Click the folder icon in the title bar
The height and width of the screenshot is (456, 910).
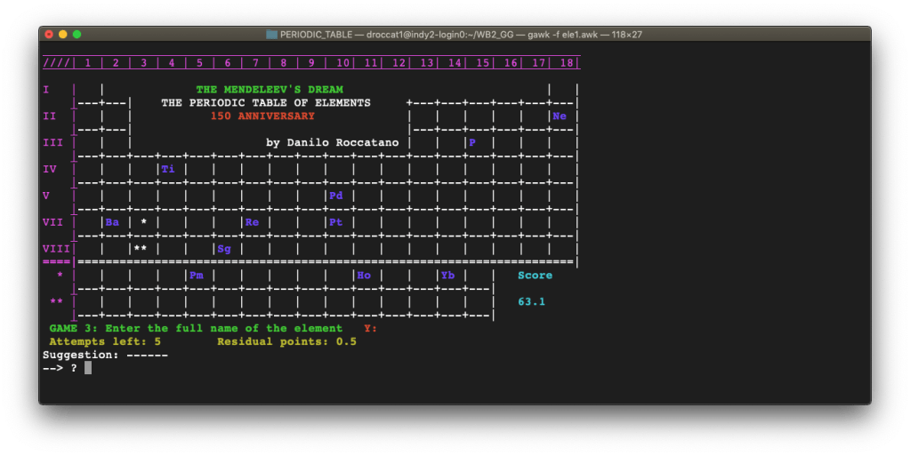pyautogui.click(x=272, y=35)
